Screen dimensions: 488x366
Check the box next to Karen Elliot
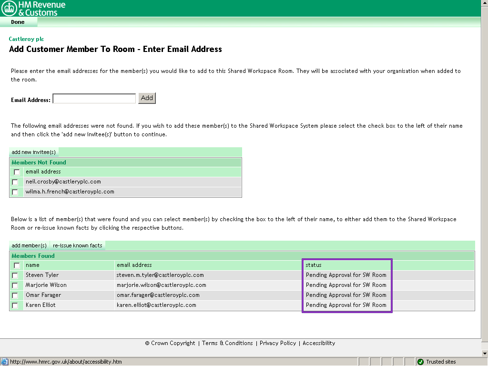(x=15, y=305)
